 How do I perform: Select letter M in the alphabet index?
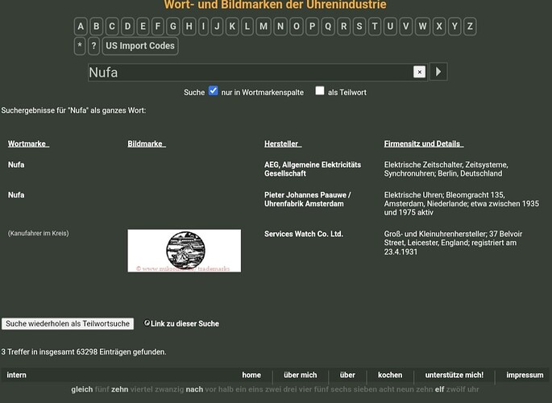264,27
